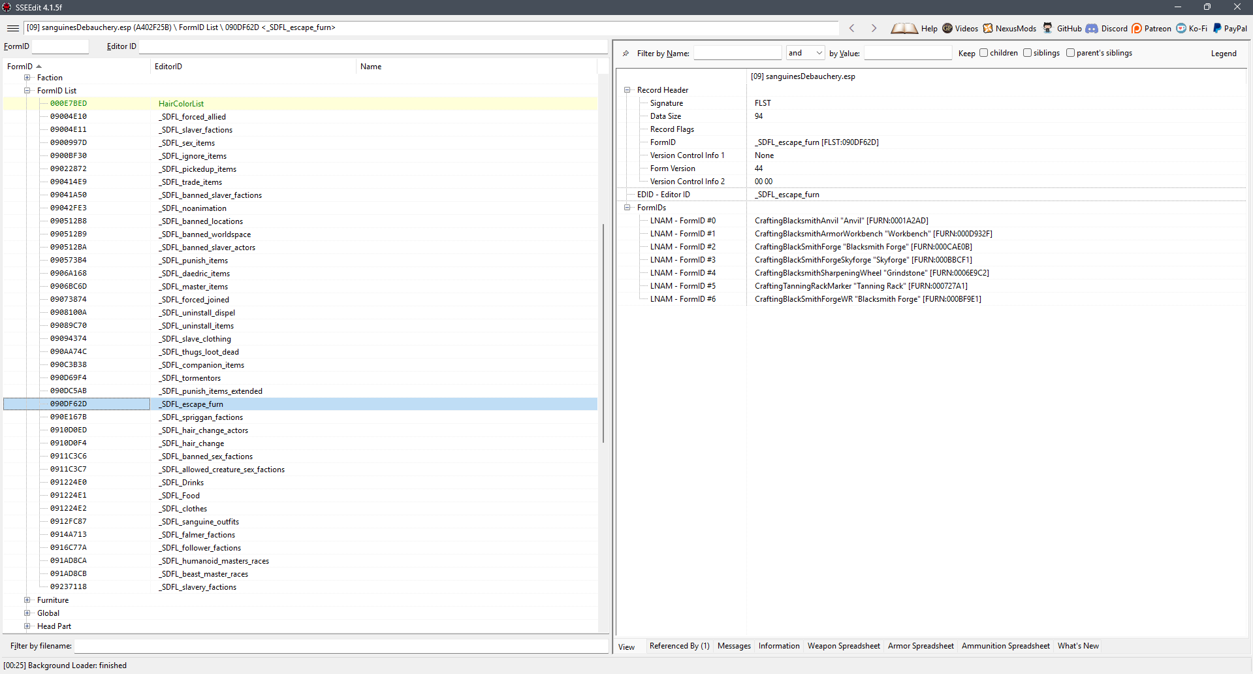
Task: Open the Ko-Fi link icon
Action: [1181, 28]
